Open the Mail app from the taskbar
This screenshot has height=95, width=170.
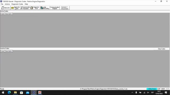28,93
